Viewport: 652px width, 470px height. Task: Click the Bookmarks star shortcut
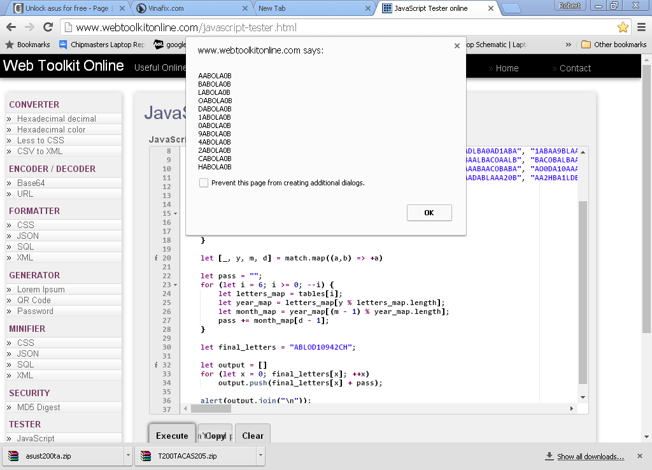pos(27,45)
